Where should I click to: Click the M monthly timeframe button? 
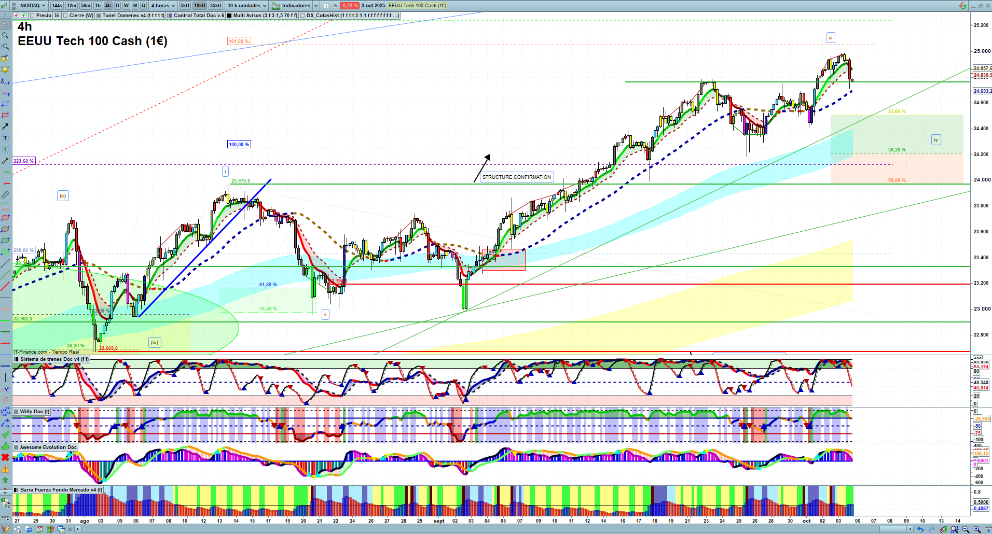click(x=135, y=6)
